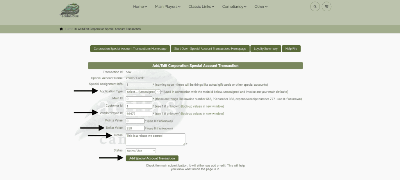Open the Application Type dropdown
This screenshot has width=400, height=180.
143,92
